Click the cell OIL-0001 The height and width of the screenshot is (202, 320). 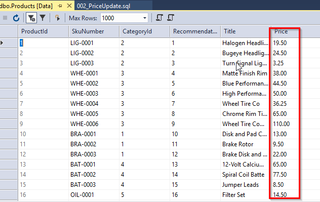click(94, 195)
